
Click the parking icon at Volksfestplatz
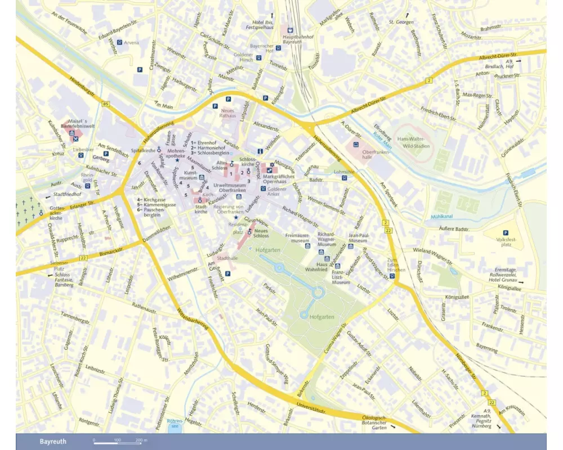505,233
